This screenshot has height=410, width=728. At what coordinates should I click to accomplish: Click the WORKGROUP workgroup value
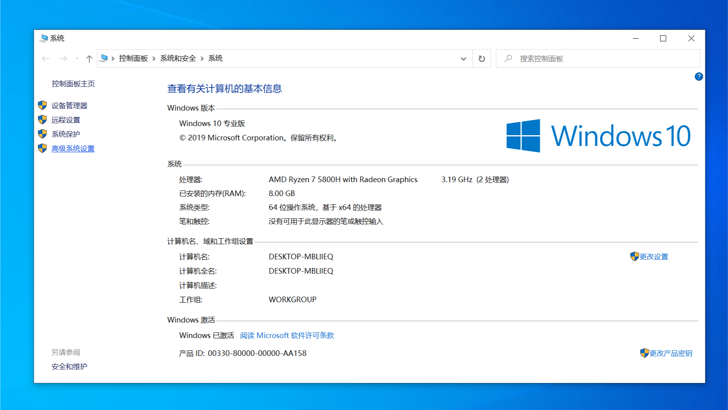click(x=292, y=300)
